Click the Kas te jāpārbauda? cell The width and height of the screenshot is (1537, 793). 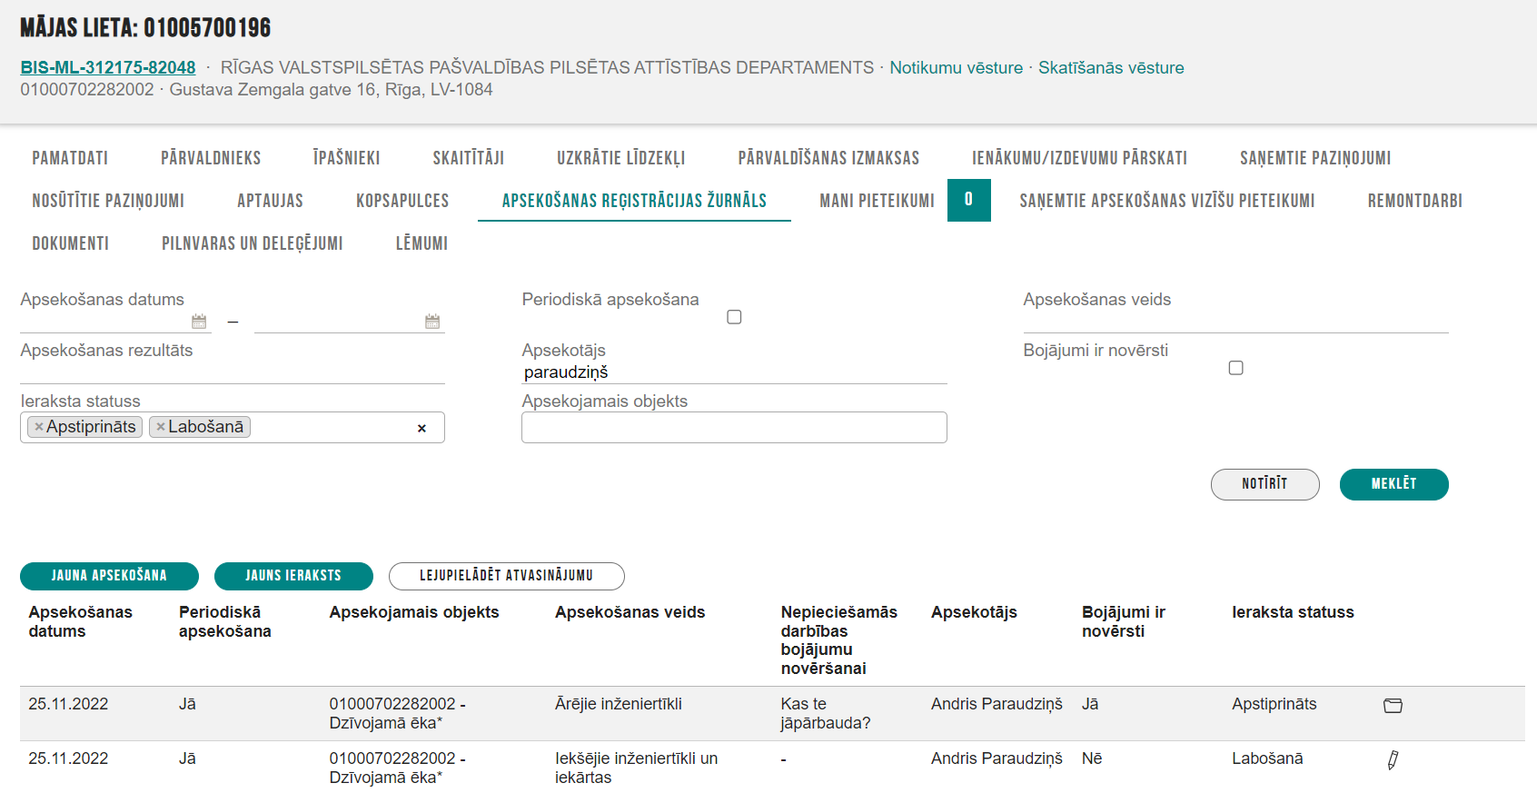(x=825, y=713)
